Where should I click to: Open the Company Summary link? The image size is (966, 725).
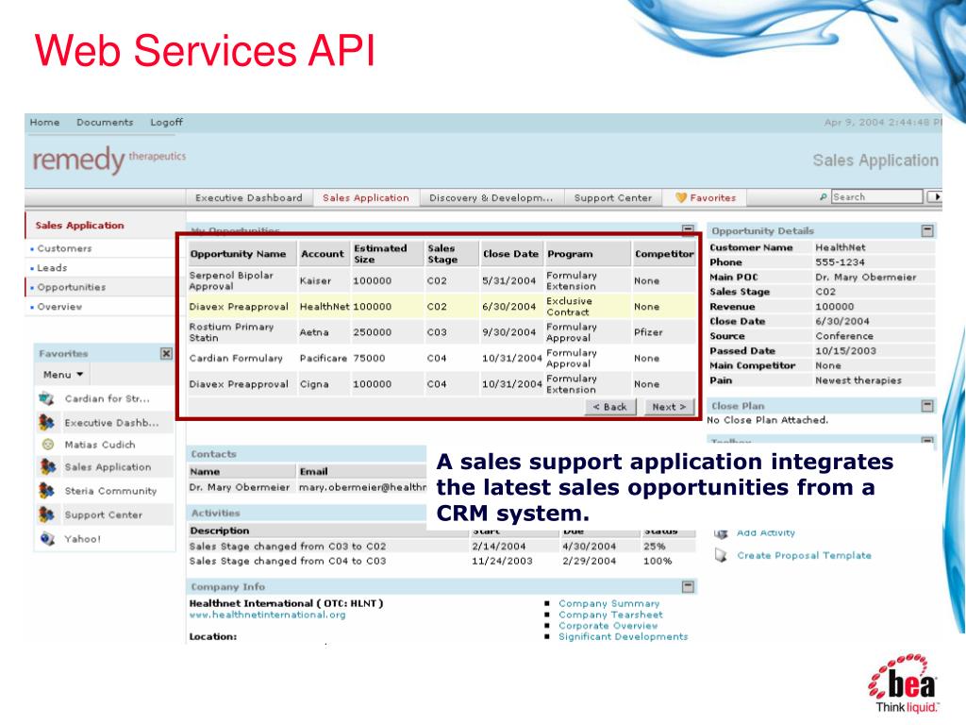(x=608, y=603)
